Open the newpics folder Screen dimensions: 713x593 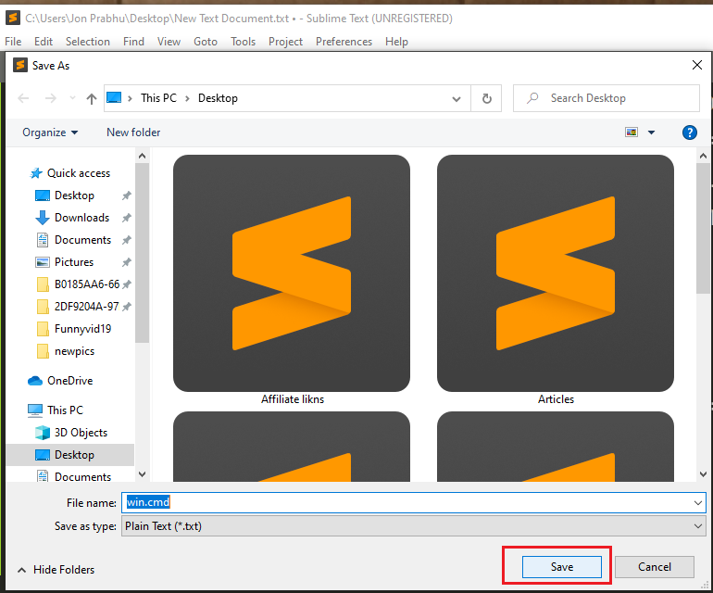click(75, 351)
